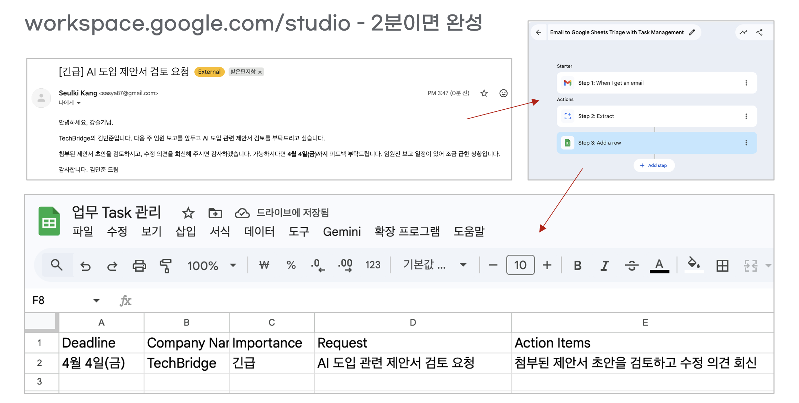Click the paint format roller icon
The height and width of the screenshot is (403, 799).
coord(166,265)
